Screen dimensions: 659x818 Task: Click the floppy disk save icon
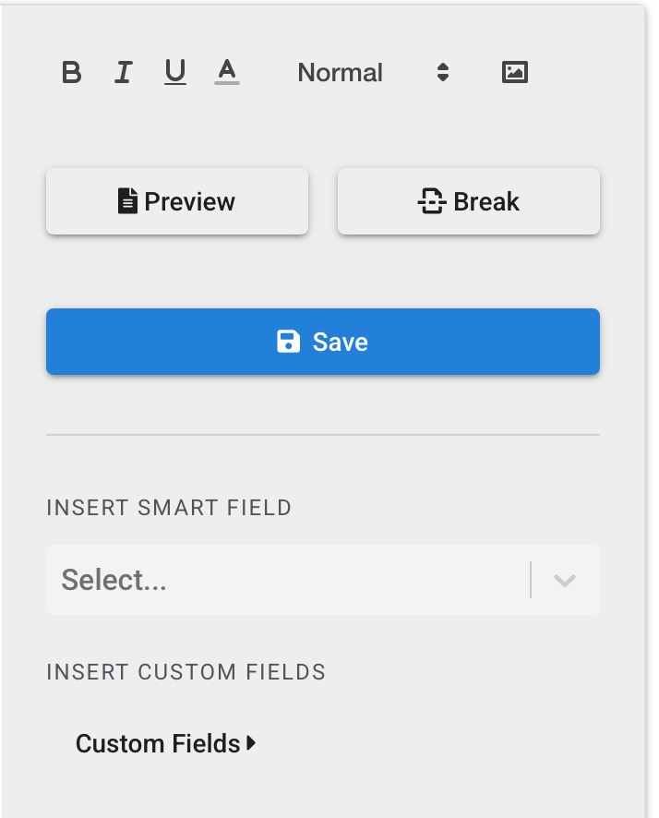[x=289, y=342]
